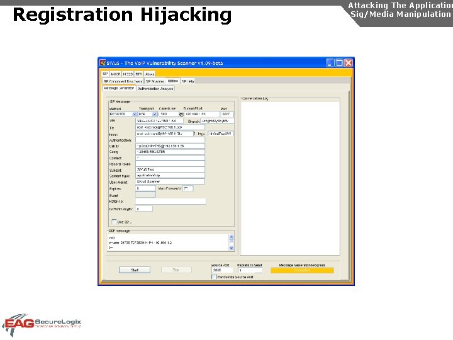This screenshot has width=453, height=340.
Task: Open the SIP Help tab
Action: 187,81
